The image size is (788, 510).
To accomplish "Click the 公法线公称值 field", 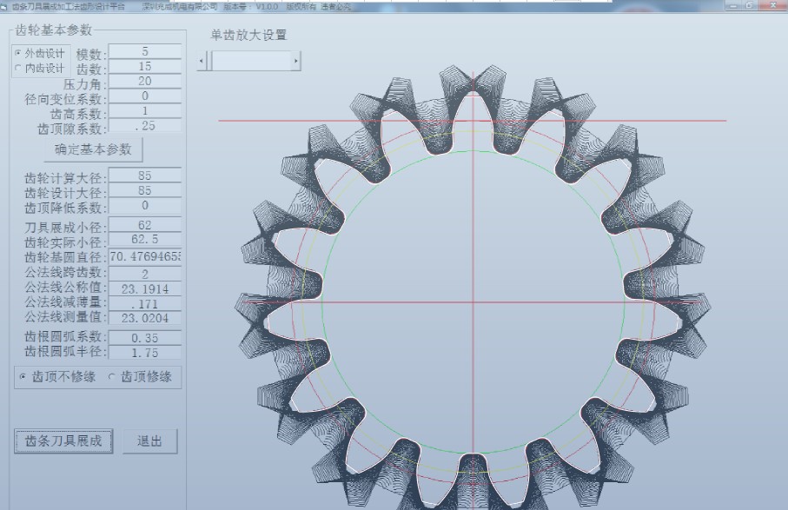I will [145, 289].
